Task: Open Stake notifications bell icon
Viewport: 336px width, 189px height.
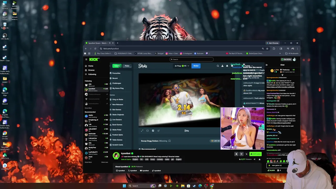Action: [227, 66]
